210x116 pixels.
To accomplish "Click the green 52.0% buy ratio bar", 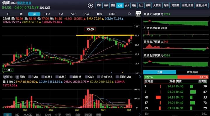I will (161, 77).
